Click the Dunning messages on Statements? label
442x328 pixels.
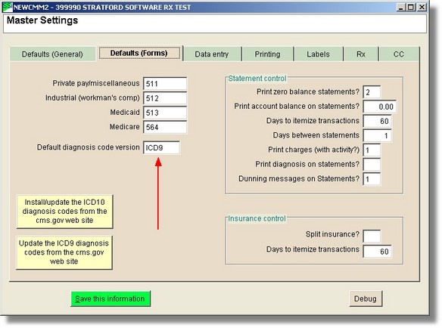click(299, 179)
